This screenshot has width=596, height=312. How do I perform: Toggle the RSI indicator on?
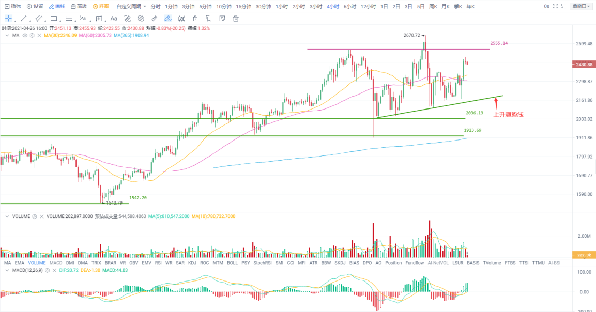tap(158, 263)
